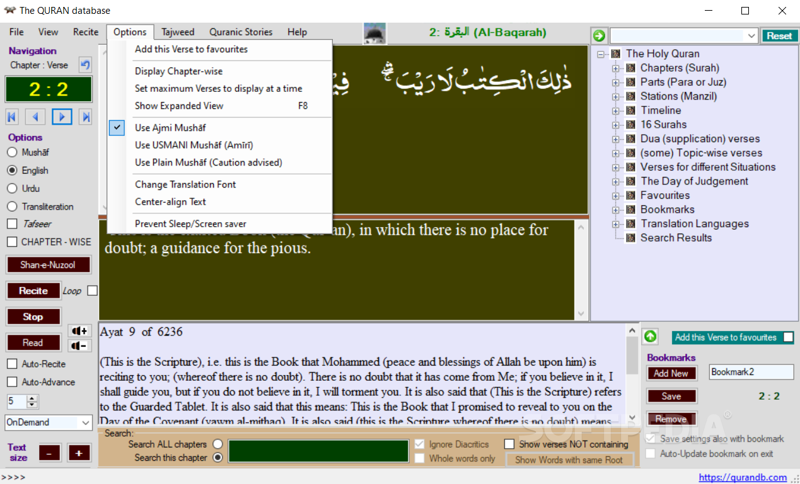The image size is (800, 484).
Task: Click Add New bookmark button
Action: click(671, 373)
